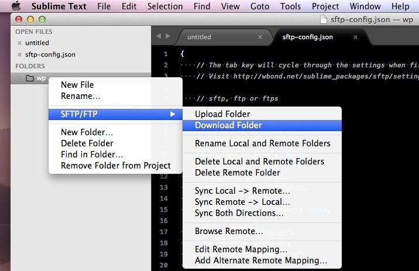419x271 pixels.
Task: Open the Sublime Text application menu
Action: pos(59,6)
